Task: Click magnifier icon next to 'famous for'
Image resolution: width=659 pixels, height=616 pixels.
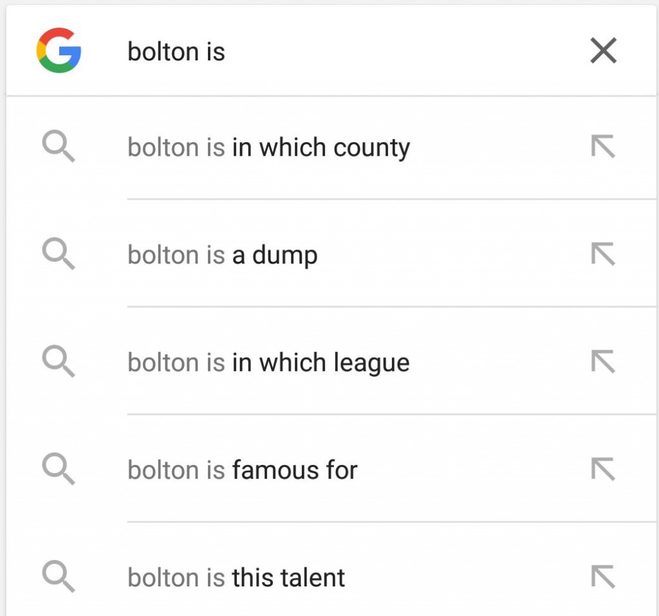Action: click(x=59, y=469)
